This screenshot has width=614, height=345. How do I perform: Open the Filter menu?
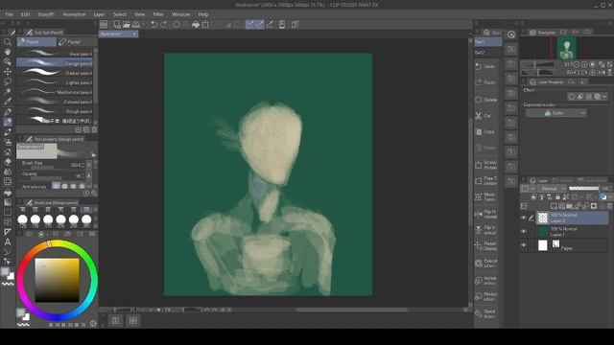click(158, 14)
